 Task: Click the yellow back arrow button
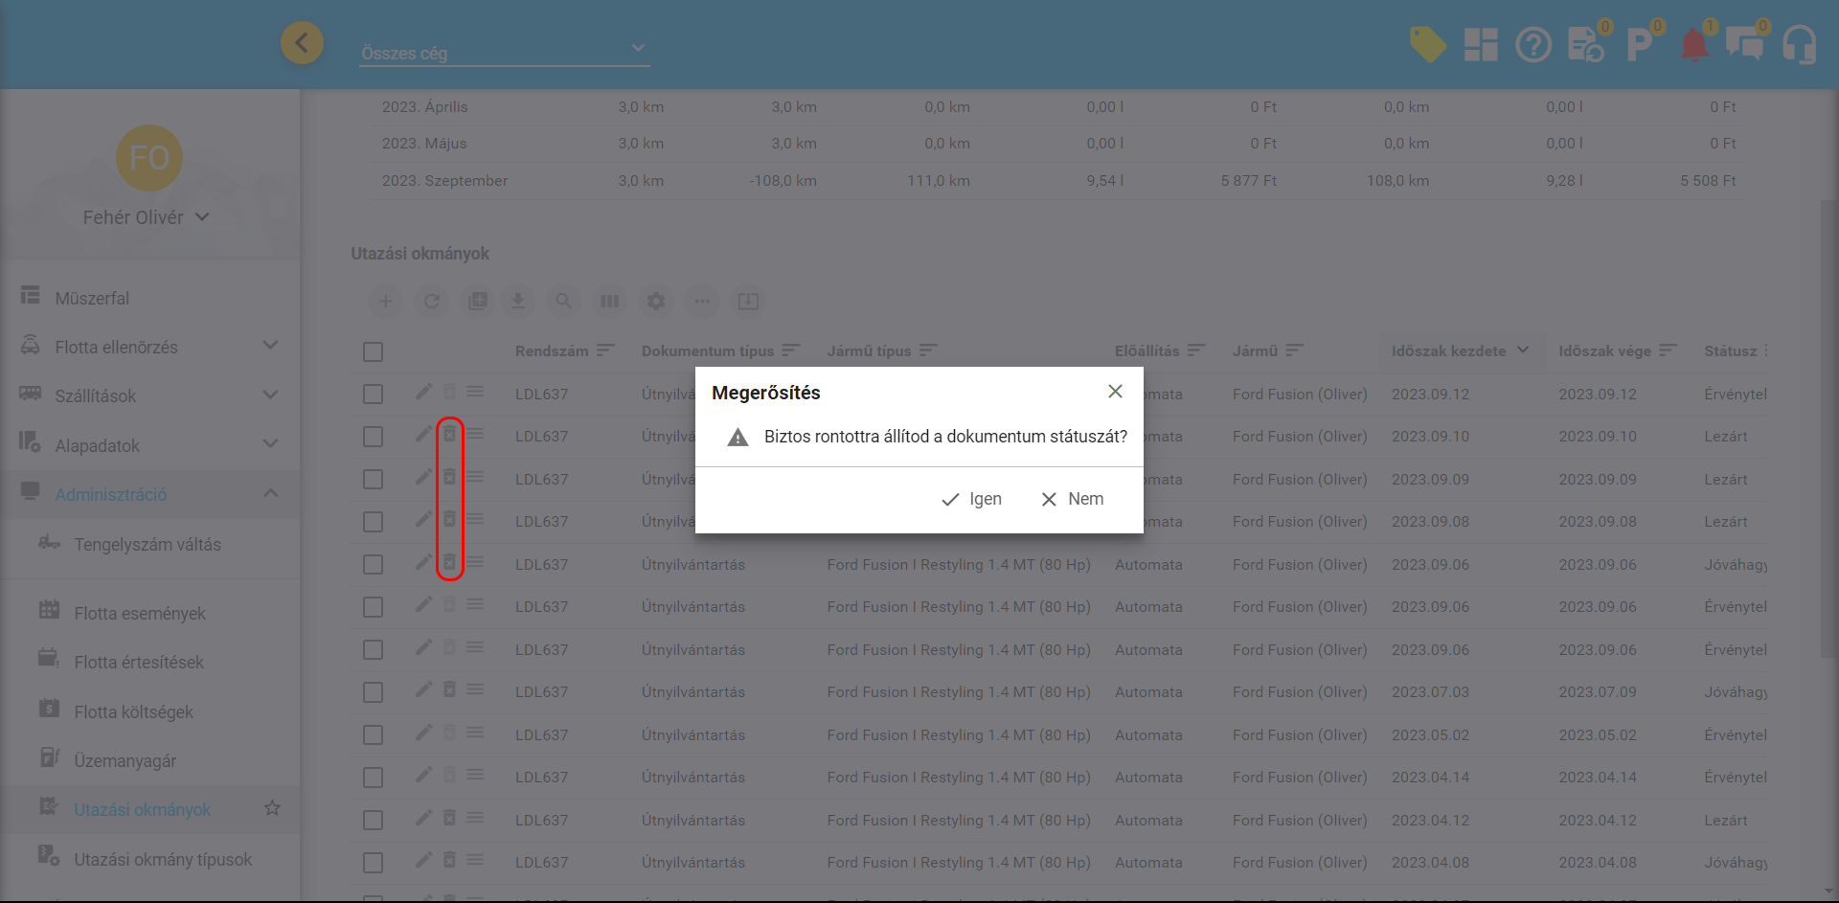click(302, 43)
